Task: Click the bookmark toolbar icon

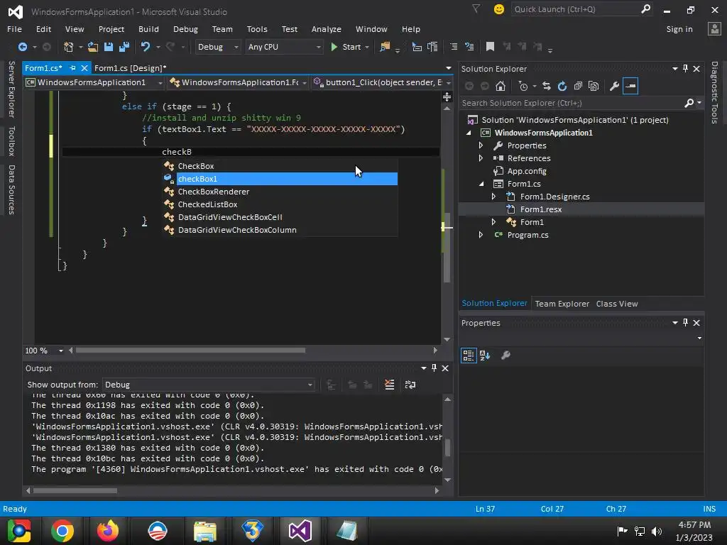Action: click(x=490, y=47)
